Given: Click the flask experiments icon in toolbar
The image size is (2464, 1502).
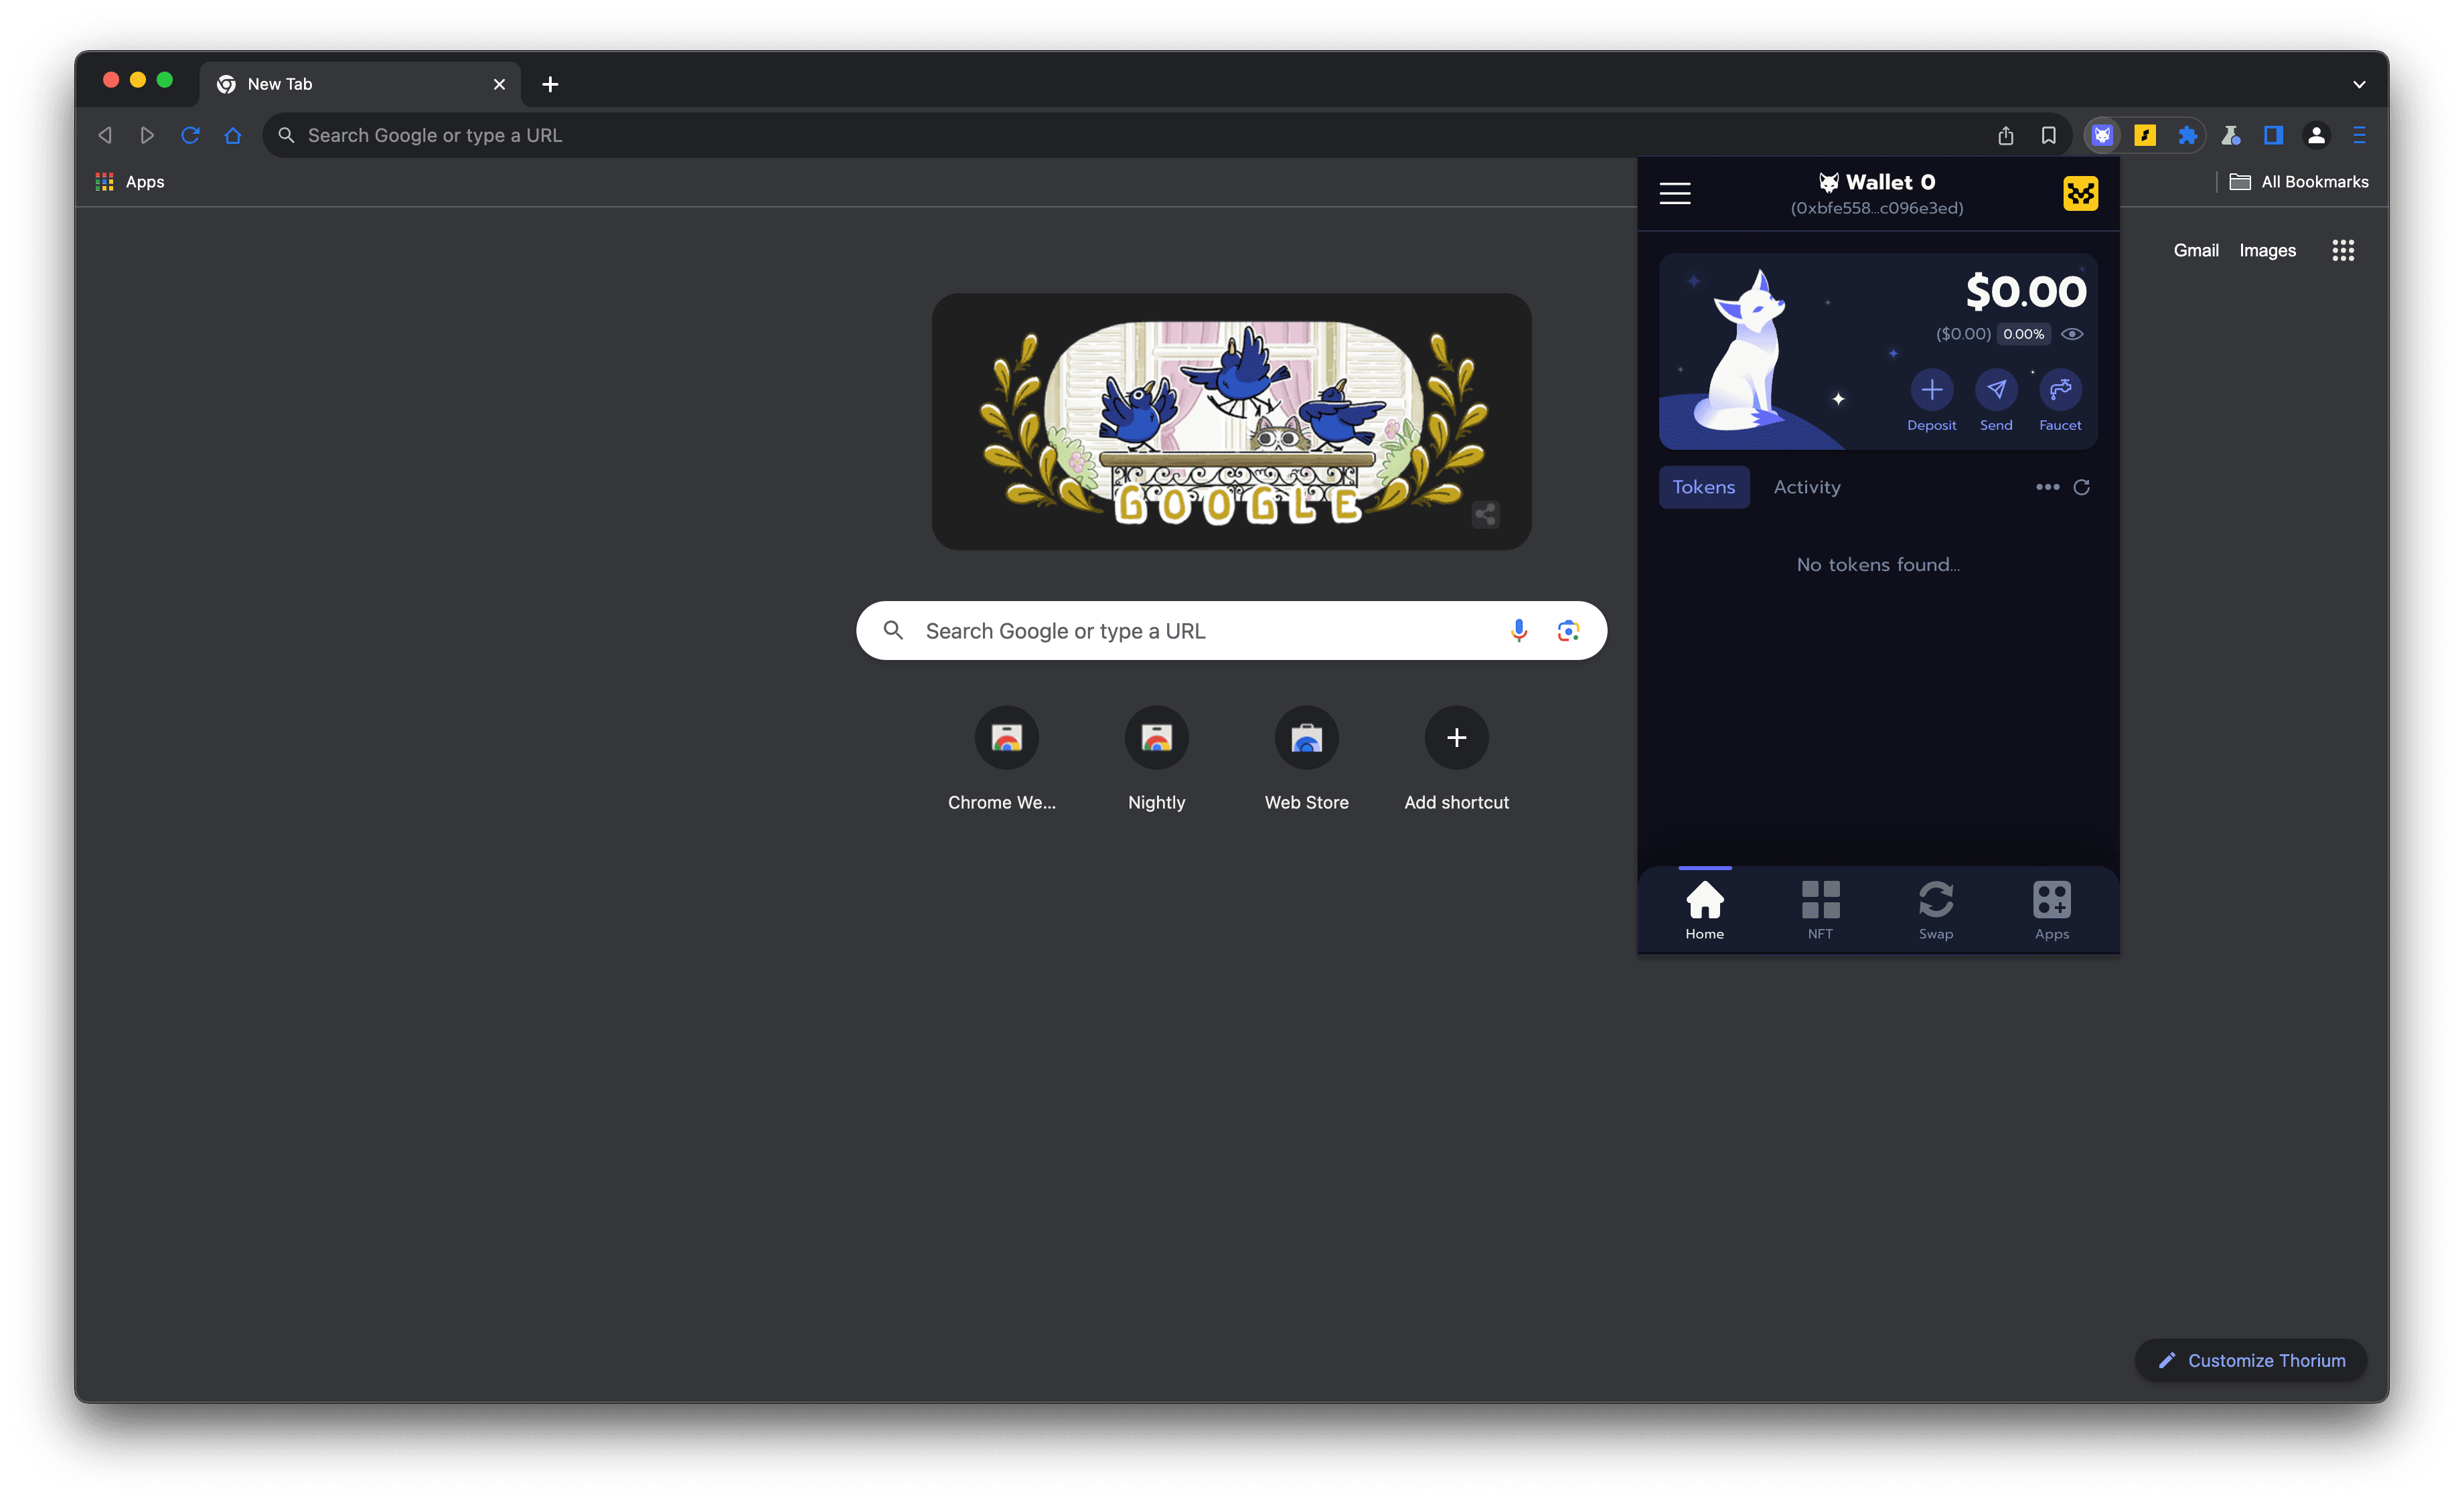Looking at the screenshot, I should 2230,135.
